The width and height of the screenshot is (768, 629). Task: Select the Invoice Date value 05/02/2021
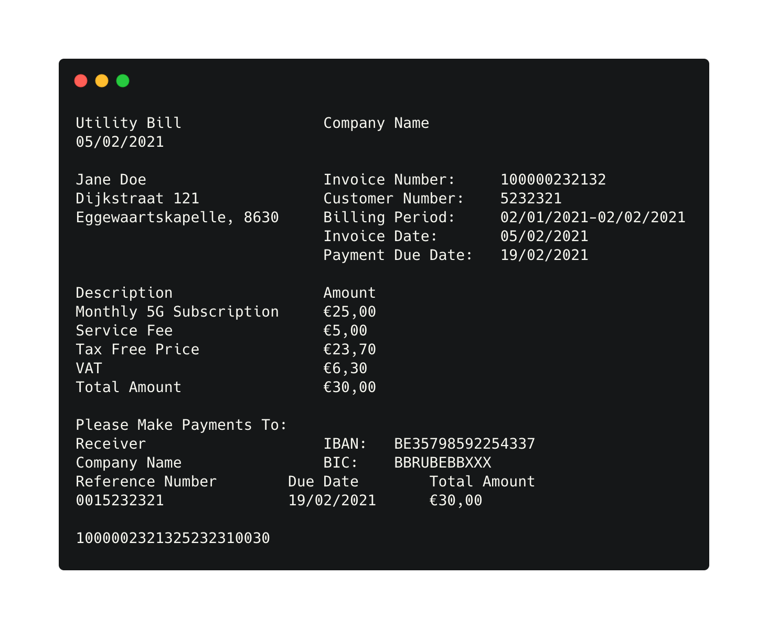point(544,236)
